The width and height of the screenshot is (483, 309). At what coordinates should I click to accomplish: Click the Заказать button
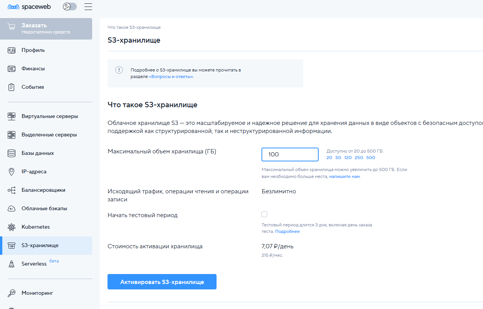point(46,29)
